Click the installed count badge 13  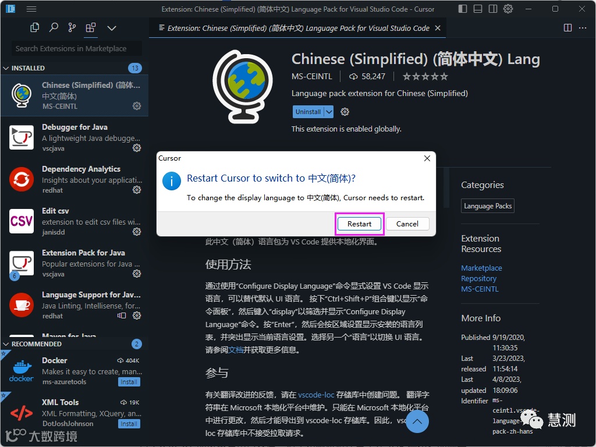coord(135,68)
